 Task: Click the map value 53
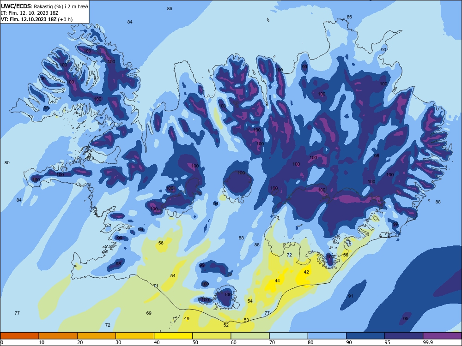click(x=246, y=320)
